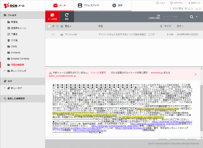The width and height of the screenshot is (203, 148).
Task: Open the www.recruitcareer.co.jp link
Action: (90, 130)
